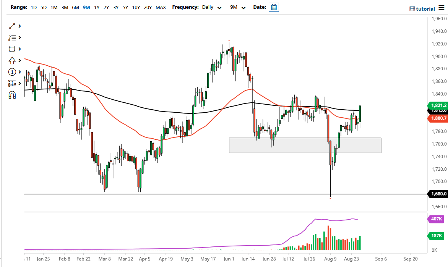The height and width of the screenshot is (267, 448).
Task: Click the 1,900.0 price axis label
Action: coord(439,56)
